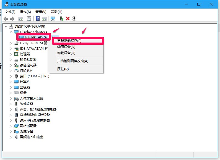Click the red X uninstall device icon

(68, 19)
